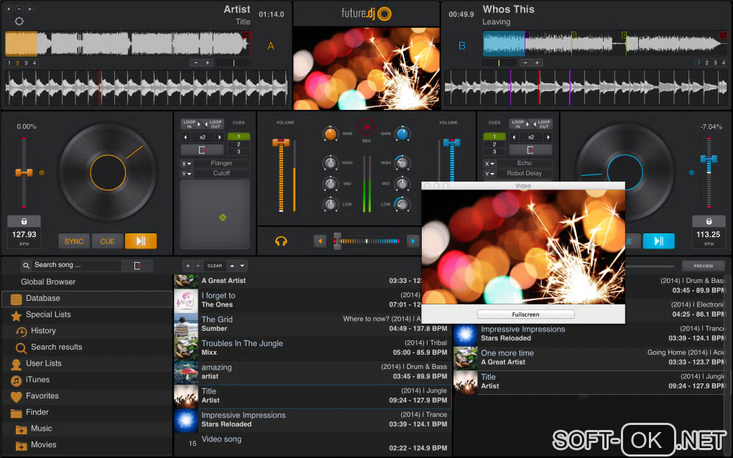Click the headphones cue monitor icon
This screenshot has width=733, height=458.
(x=281, y=241)
